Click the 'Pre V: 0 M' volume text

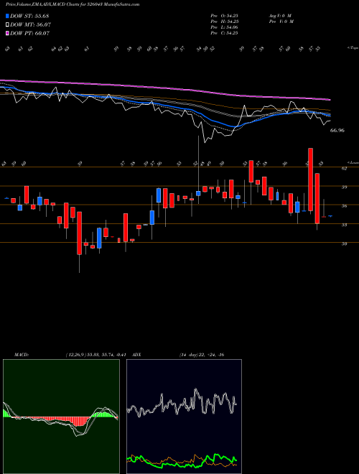pyautogui.click(x=281, y=22)
